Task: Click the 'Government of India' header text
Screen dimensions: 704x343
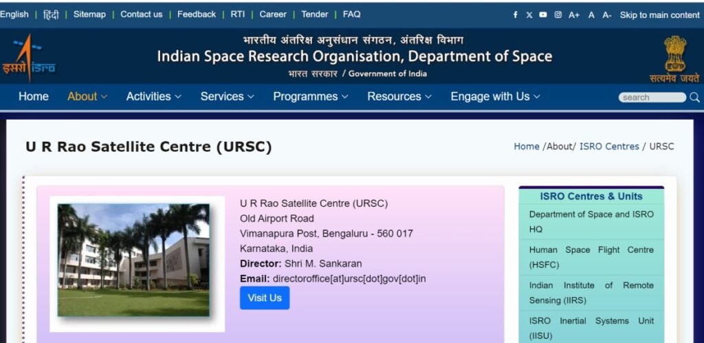Action: 388,74
